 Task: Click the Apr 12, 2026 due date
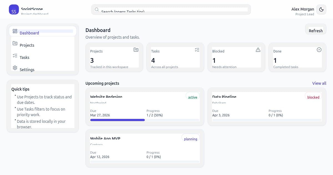coord(100,157)
